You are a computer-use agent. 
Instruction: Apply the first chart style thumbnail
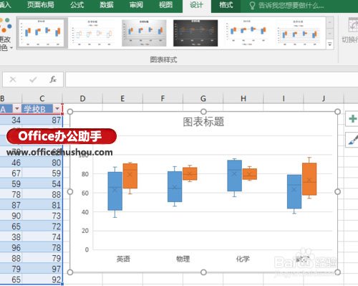42,33
